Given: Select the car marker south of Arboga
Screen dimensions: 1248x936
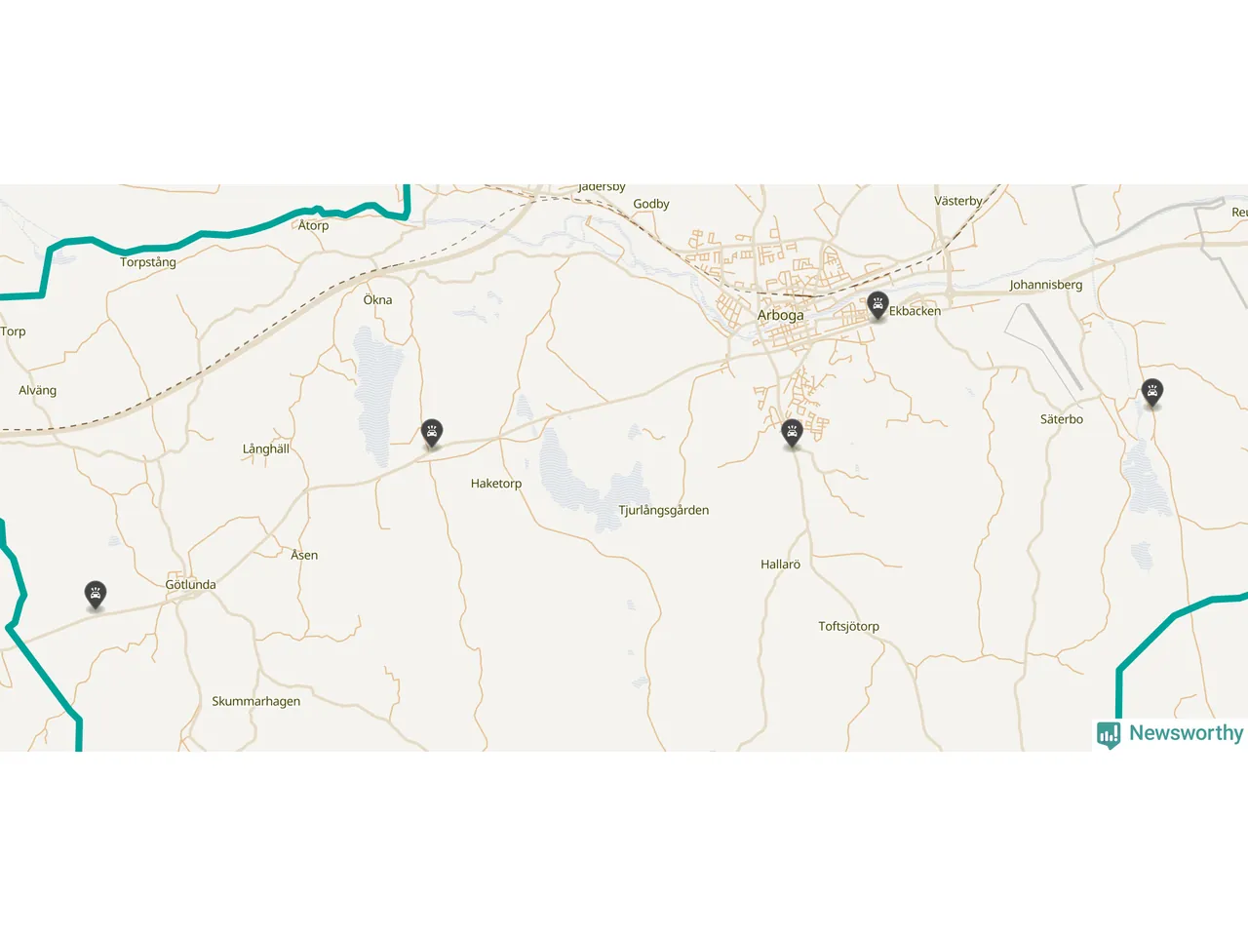Looking at the screenshot, I should point(792,433).
